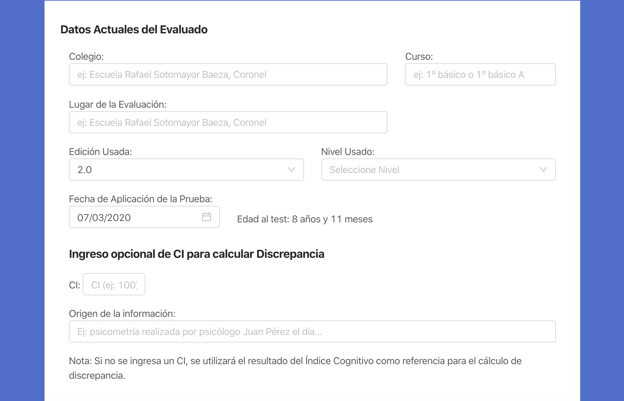Click the "Edad al test" age text
Viewport: 624px width, 401px height.
tap(305, 219)
